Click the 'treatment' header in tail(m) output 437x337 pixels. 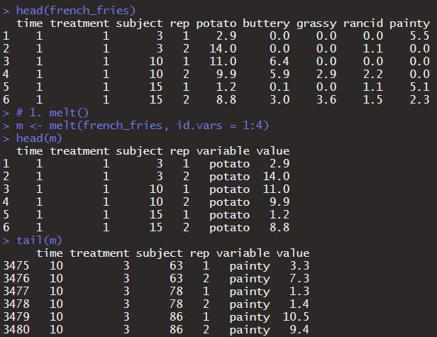click(99, 253)
